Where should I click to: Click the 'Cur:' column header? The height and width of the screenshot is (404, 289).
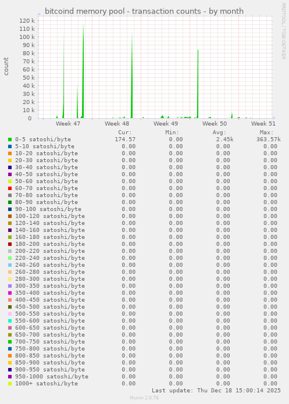(125, 133)
